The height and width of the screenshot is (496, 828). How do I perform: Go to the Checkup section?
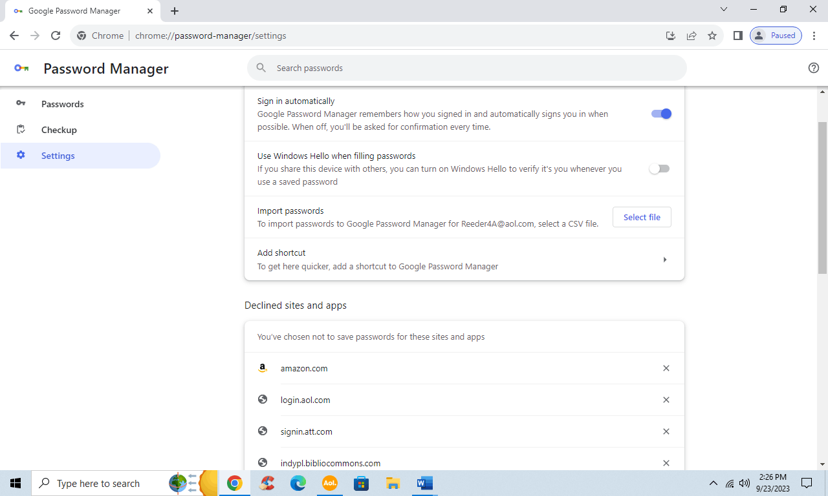coord(80,130)
